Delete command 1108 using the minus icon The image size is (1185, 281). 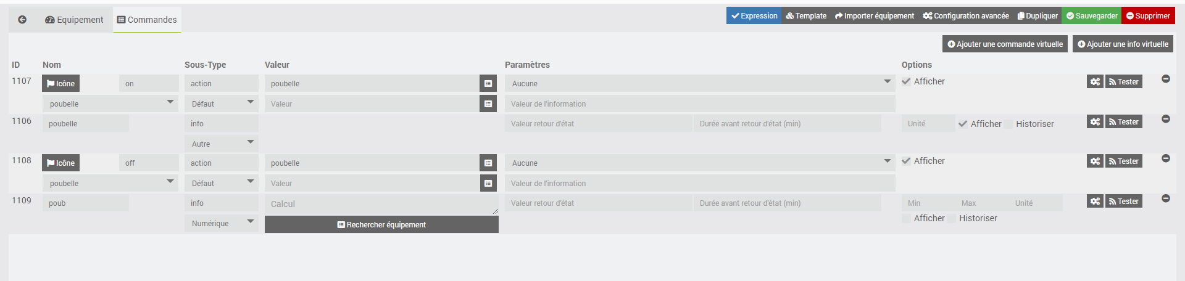1166,158
